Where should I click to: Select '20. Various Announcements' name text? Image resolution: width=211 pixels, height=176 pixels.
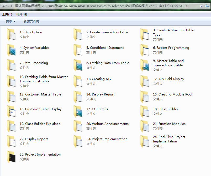(x=107, y=124)
